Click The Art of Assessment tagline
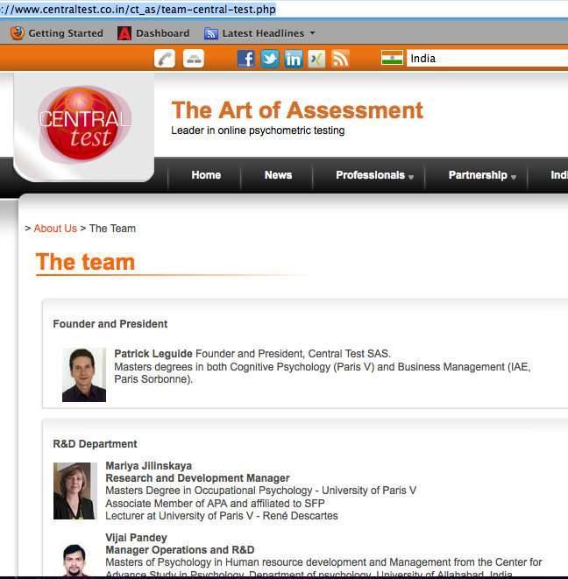 pos(297,110)
